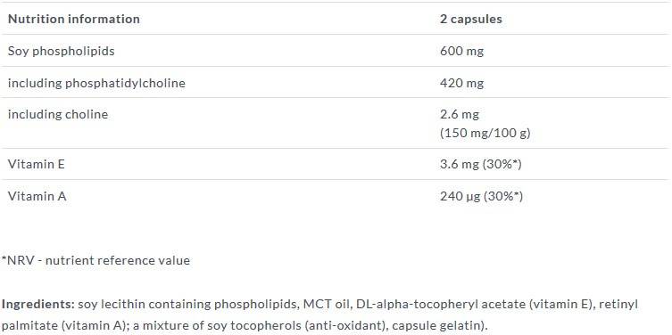Select the including phosphatidylcholine row label

click(96, 83)
